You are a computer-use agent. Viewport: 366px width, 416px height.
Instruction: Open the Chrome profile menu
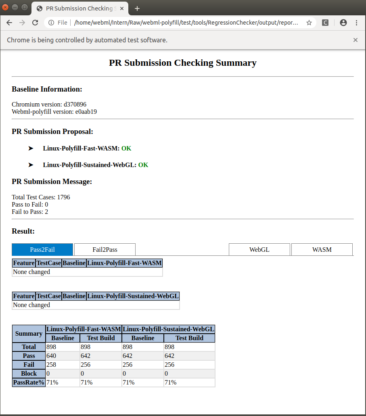point(343,23)
